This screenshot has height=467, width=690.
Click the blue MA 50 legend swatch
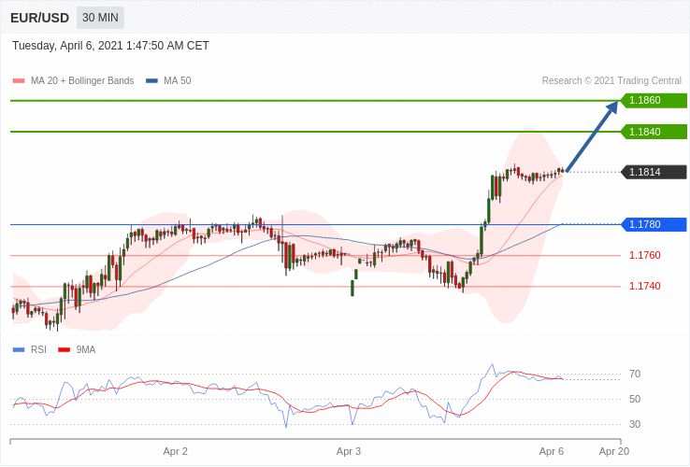point(151,81)
